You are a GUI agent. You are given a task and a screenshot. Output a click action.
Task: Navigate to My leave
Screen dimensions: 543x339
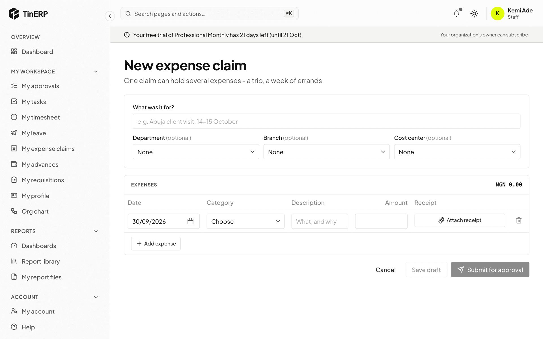pos(55,133)
